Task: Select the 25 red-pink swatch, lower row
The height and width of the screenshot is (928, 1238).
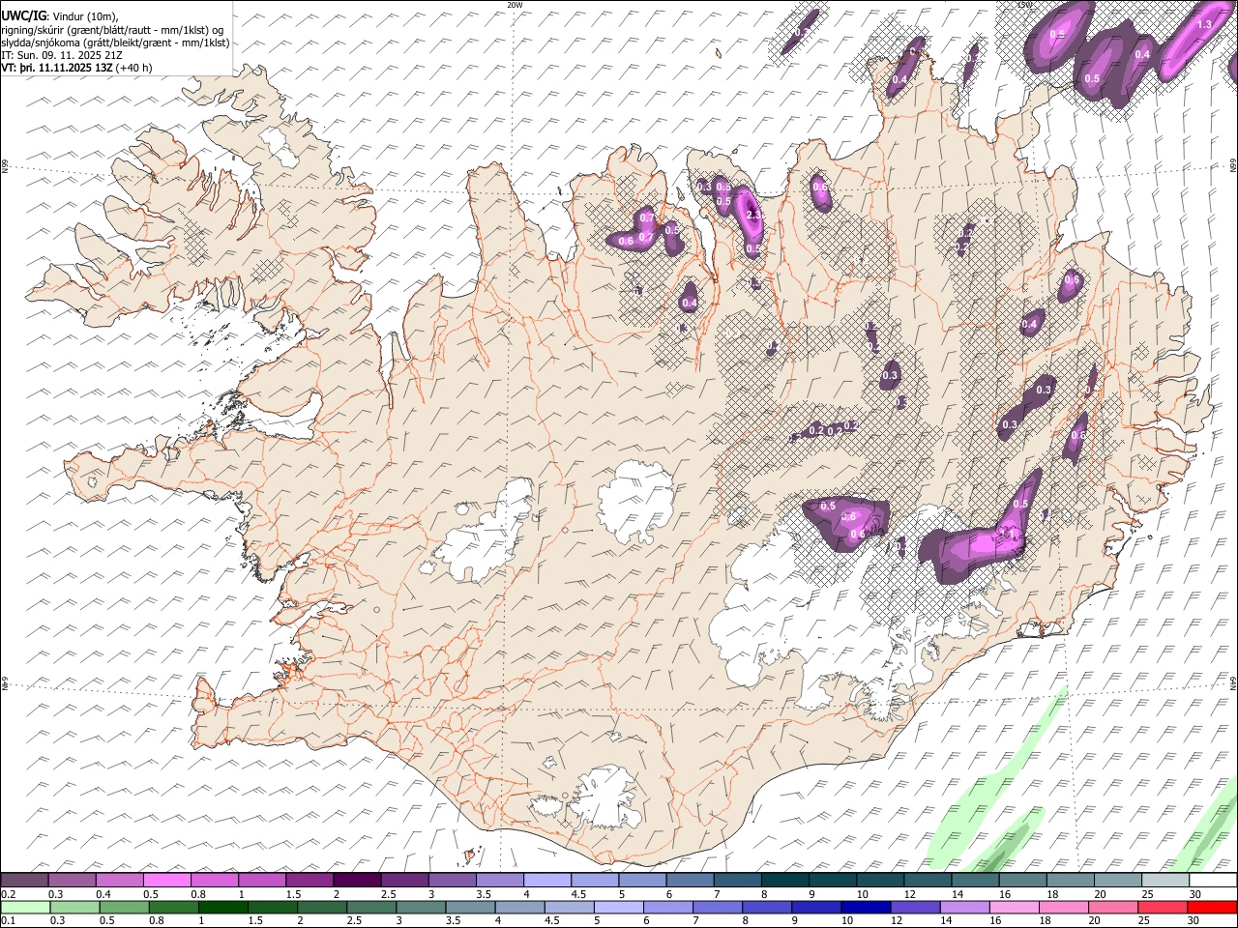Action: [1164, 907]
